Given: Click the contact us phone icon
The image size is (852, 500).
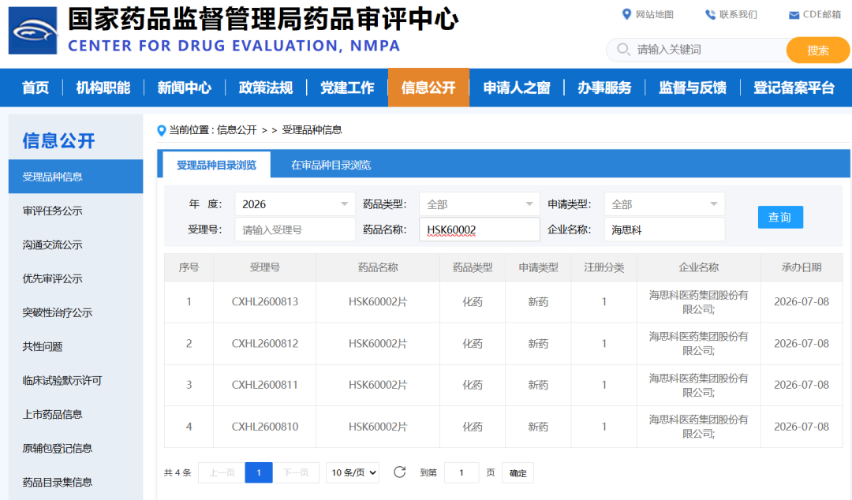Looking at the screenshot, I should (710, 15).
